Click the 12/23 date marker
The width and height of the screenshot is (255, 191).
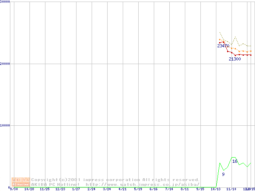(60, 189)
